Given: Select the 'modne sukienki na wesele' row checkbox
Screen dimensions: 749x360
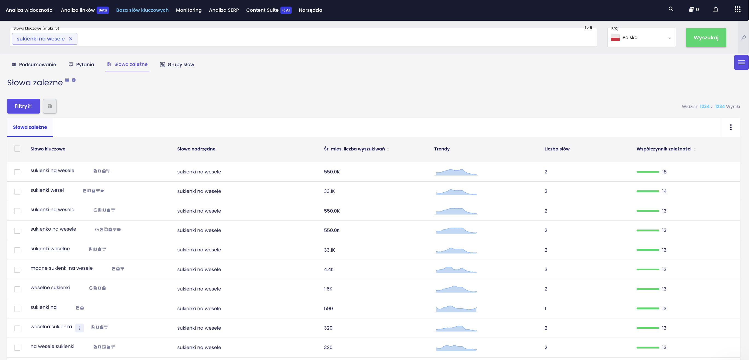Looking at the screenshot, I should coord(17,269).
